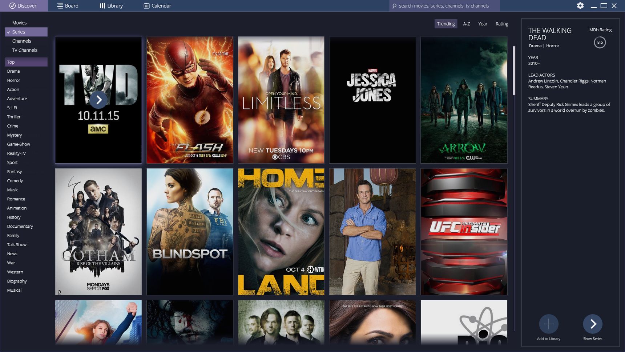Choose the Top genre filter
625x352 pixels.
[26, 62]
